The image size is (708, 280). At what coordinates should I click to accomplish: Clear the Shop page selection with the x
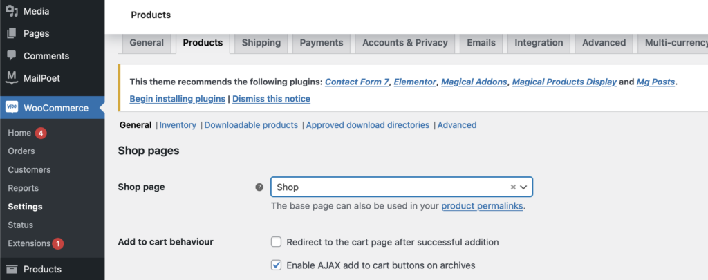point(513,187)
